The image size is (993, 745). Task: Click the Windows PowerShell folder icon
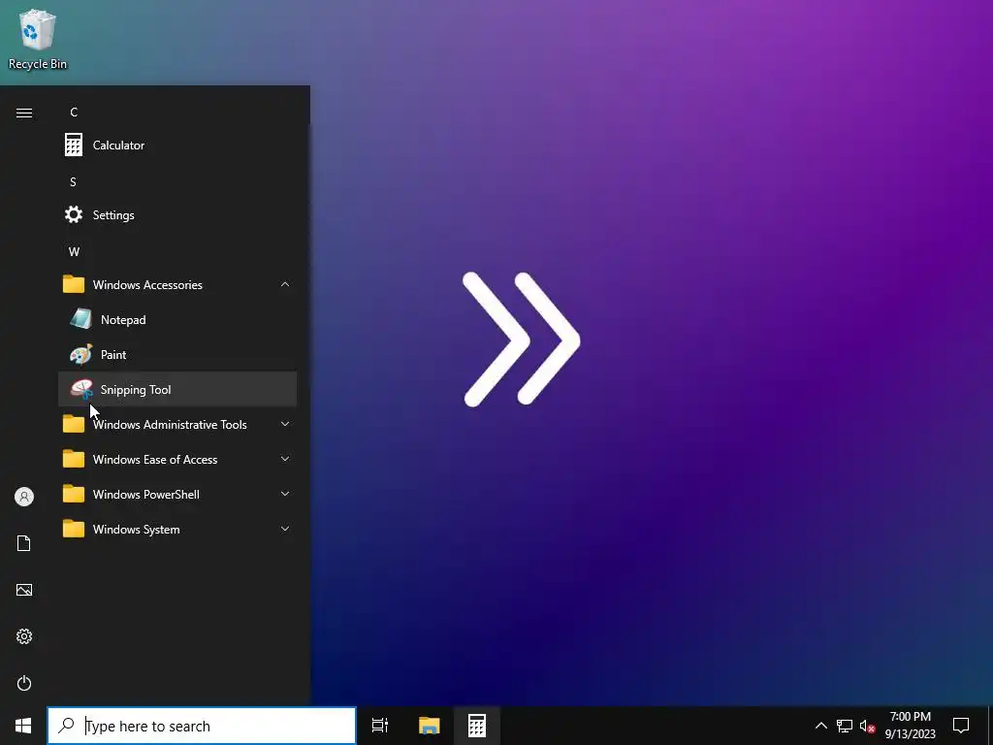pyautogui.click(x=74, y=494)
